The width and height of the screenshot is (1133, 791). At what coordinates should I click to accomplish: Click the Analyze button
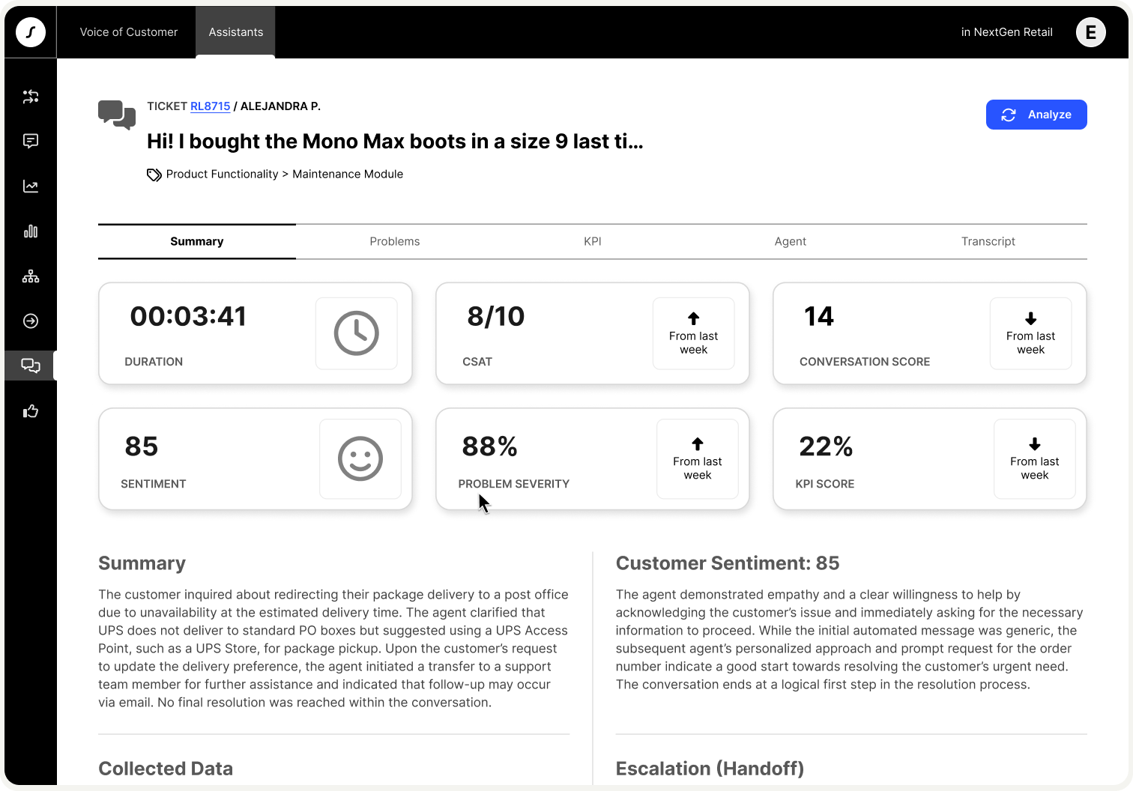tap(1036, 115)
